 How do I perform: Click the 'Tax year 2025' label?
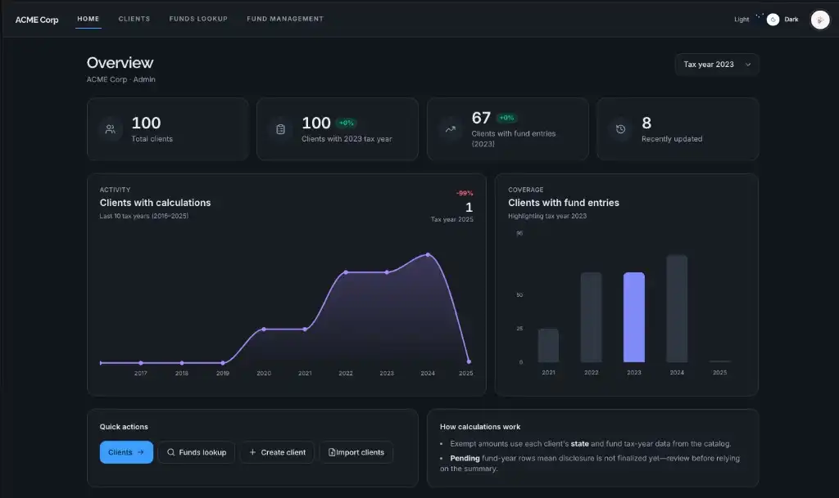point(452,219)
